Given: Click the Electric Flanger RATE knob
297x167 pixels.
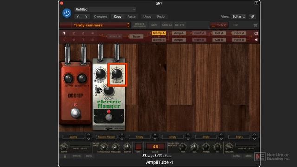Looking at the screenshot, I should [x=101, y=74].
